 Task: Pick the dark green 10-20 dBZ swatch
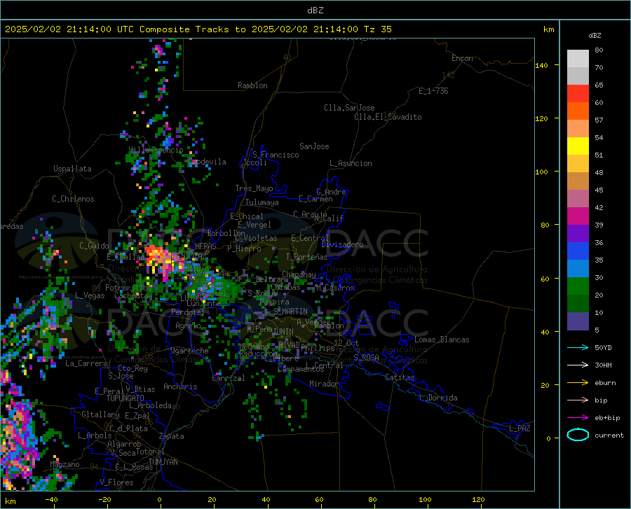click(x=578, y=304)
